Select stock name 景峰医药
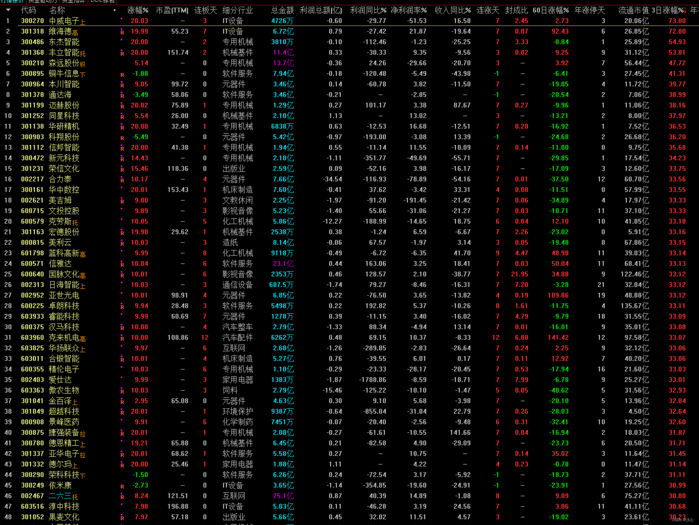 pos(64,422)
